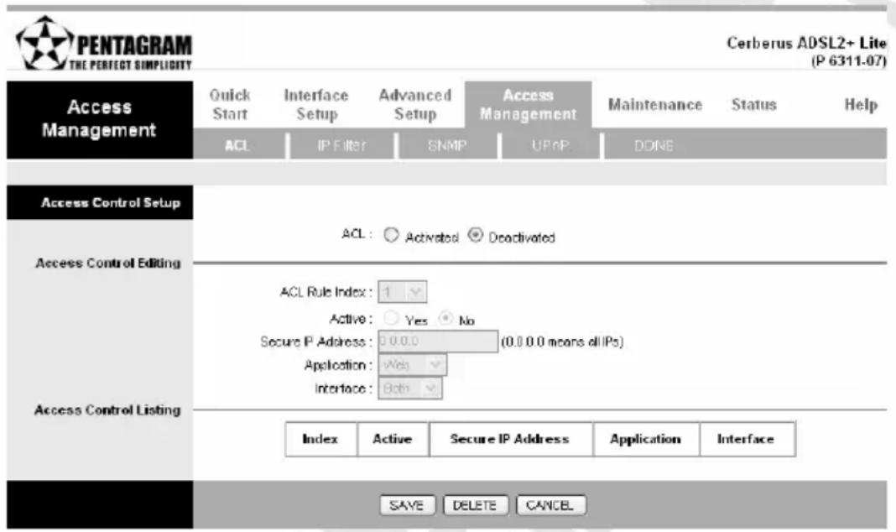Click the ACL Rule Index label
Image resolution: width=896 pixels, height=532 pixels.
326,292
